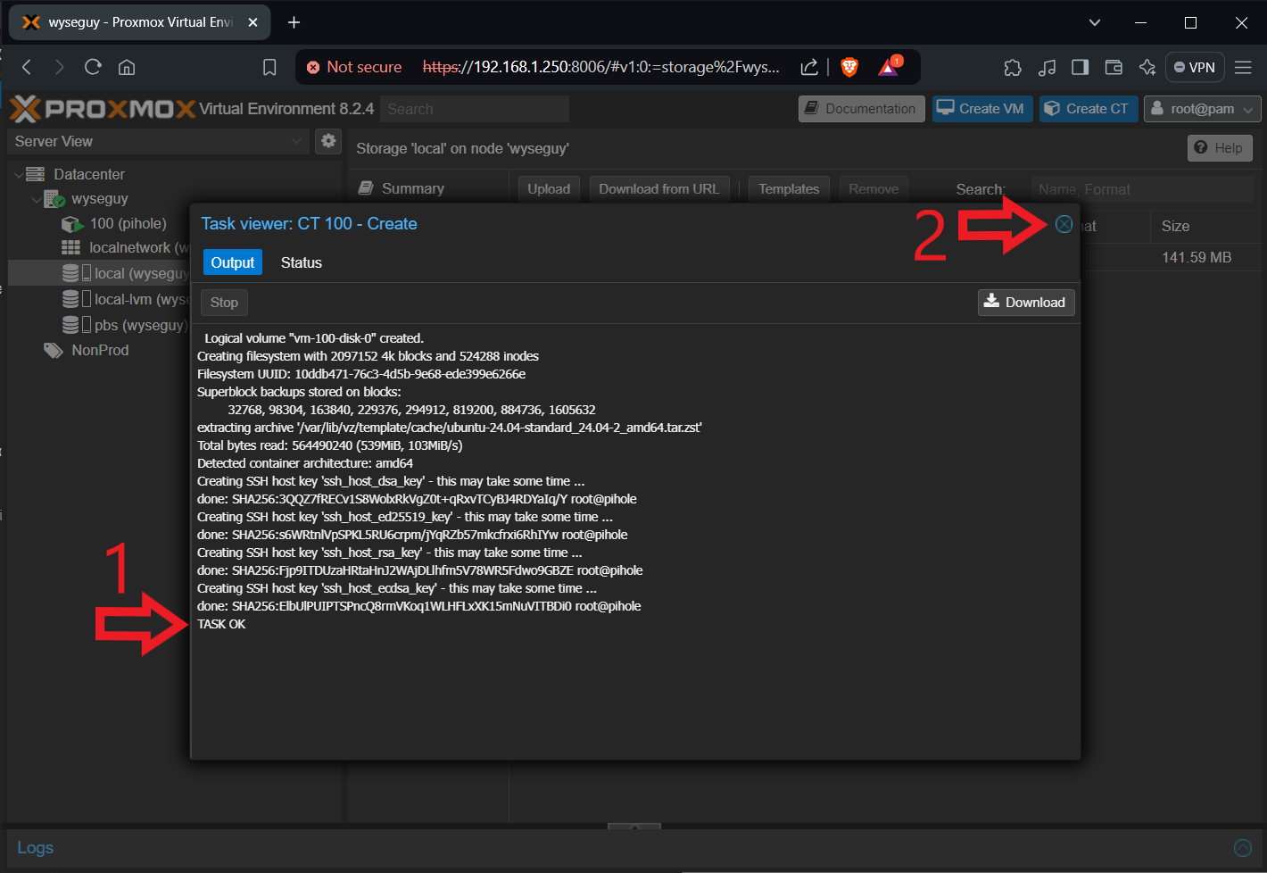Open Brave Rewards triangle icon
1267x873 pixels.
(889, 67)
